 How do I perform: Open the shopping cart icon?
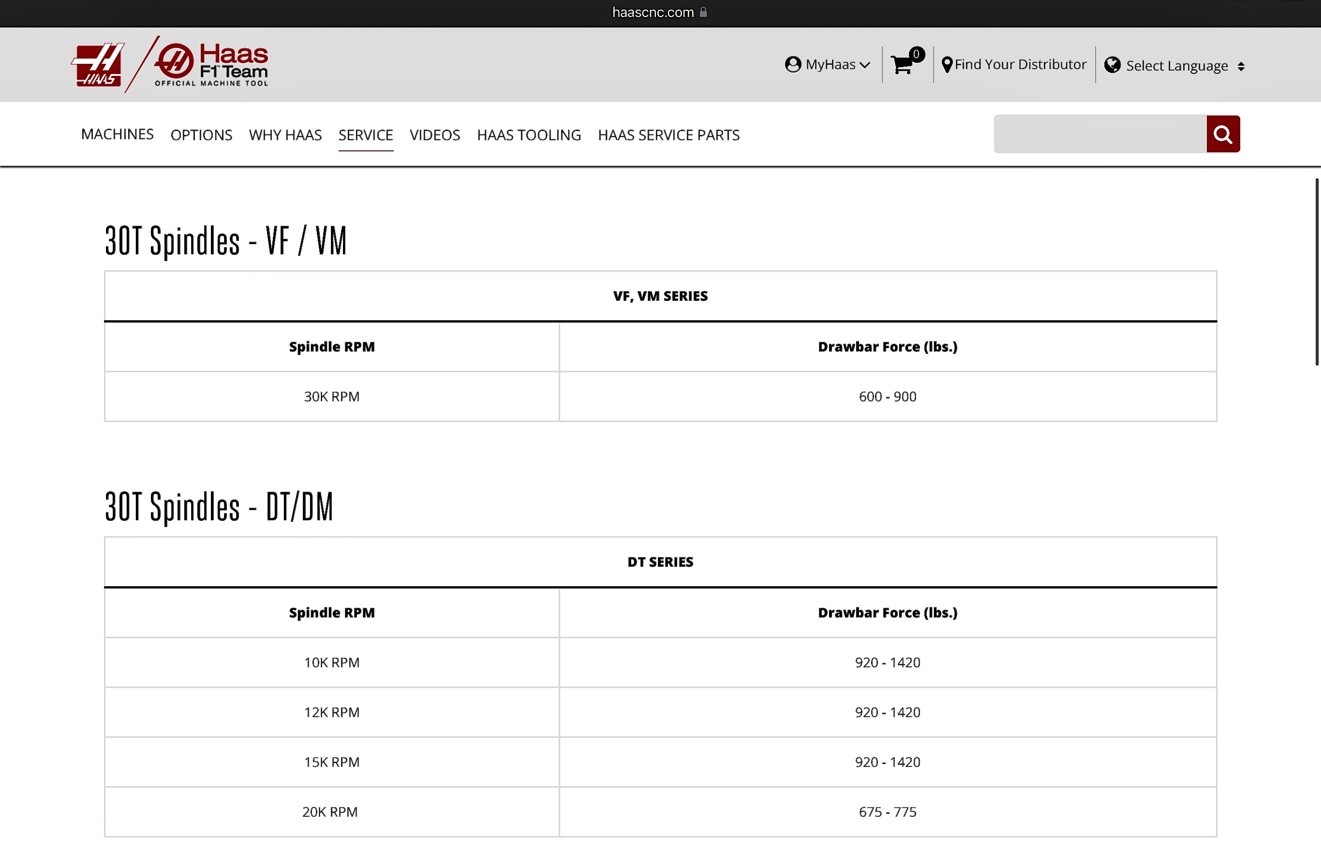coord(903,65)
